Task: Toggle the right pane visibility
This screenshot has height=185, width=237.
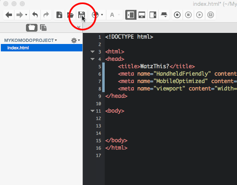Action: 153,15
